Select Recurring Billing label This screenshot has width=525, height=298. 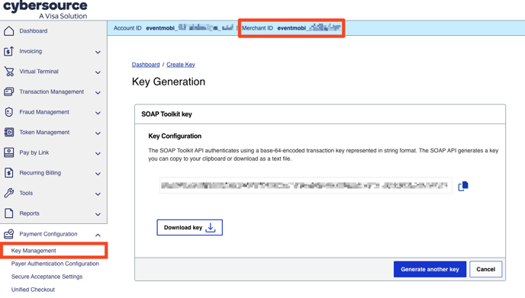click(x=40, y=173)
